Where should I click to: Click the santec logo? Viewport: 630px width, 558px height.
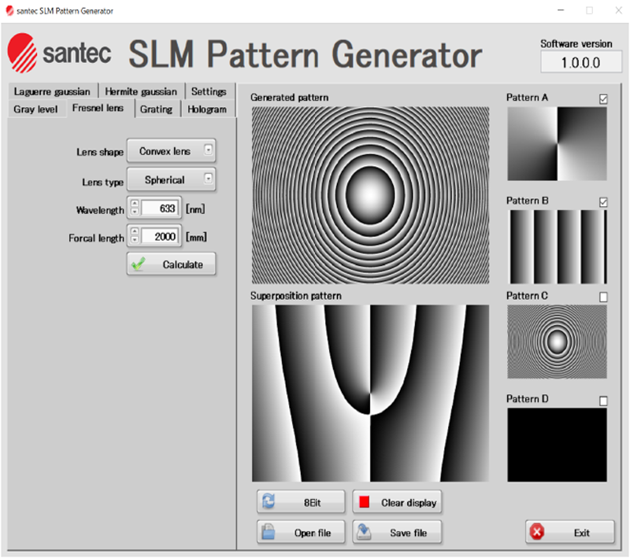point(59,53)
